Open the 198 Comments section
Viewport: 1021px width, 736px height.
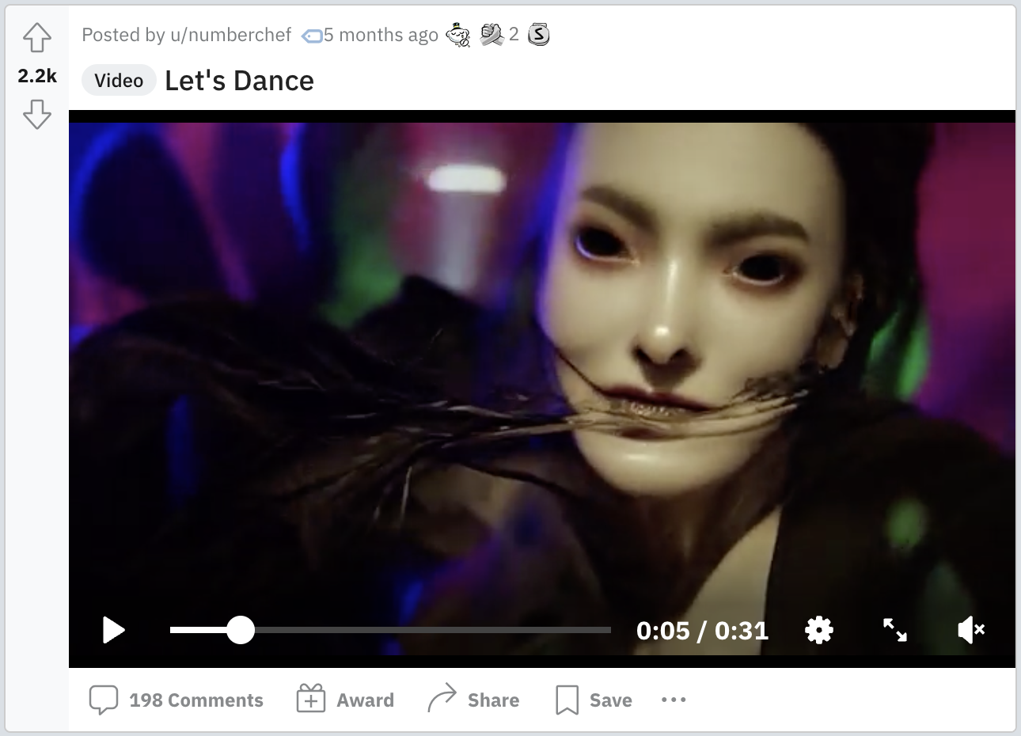tap(176, 700)
